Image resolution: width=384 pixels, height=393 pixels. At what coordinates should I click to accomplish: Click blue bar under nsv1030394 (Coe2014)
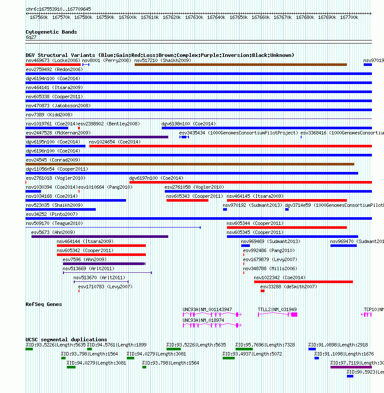(x=33, y=191)
